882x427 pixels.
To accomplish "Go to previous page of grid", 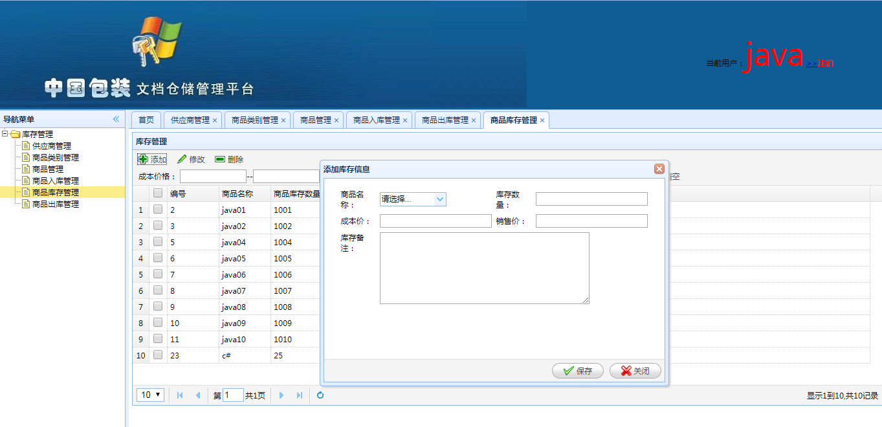I will pos(197,395).
